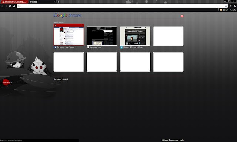
Task: Focus the address bar
Action: tap(122, 6)
